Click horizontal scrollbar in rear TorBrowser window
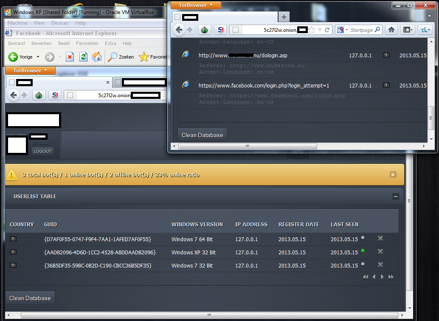The width and height of the screenshot is (439, 321). coord(209,315)
